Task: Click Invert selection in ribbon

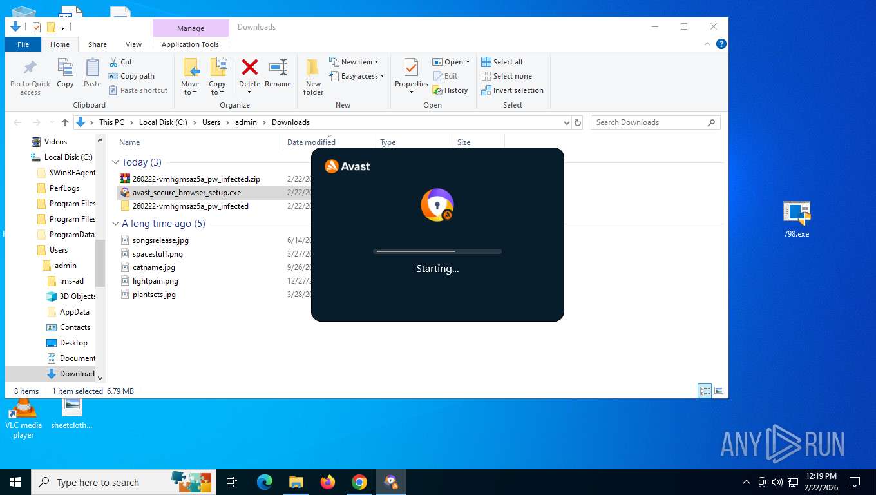Action: pyautogui.click(x=512, y=90)
